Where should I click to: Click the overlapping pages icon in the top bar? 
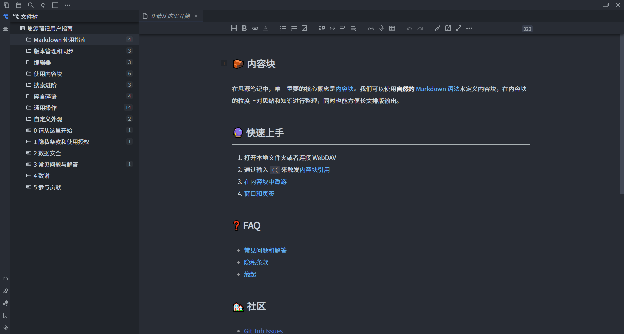click(x=6, y=5)
